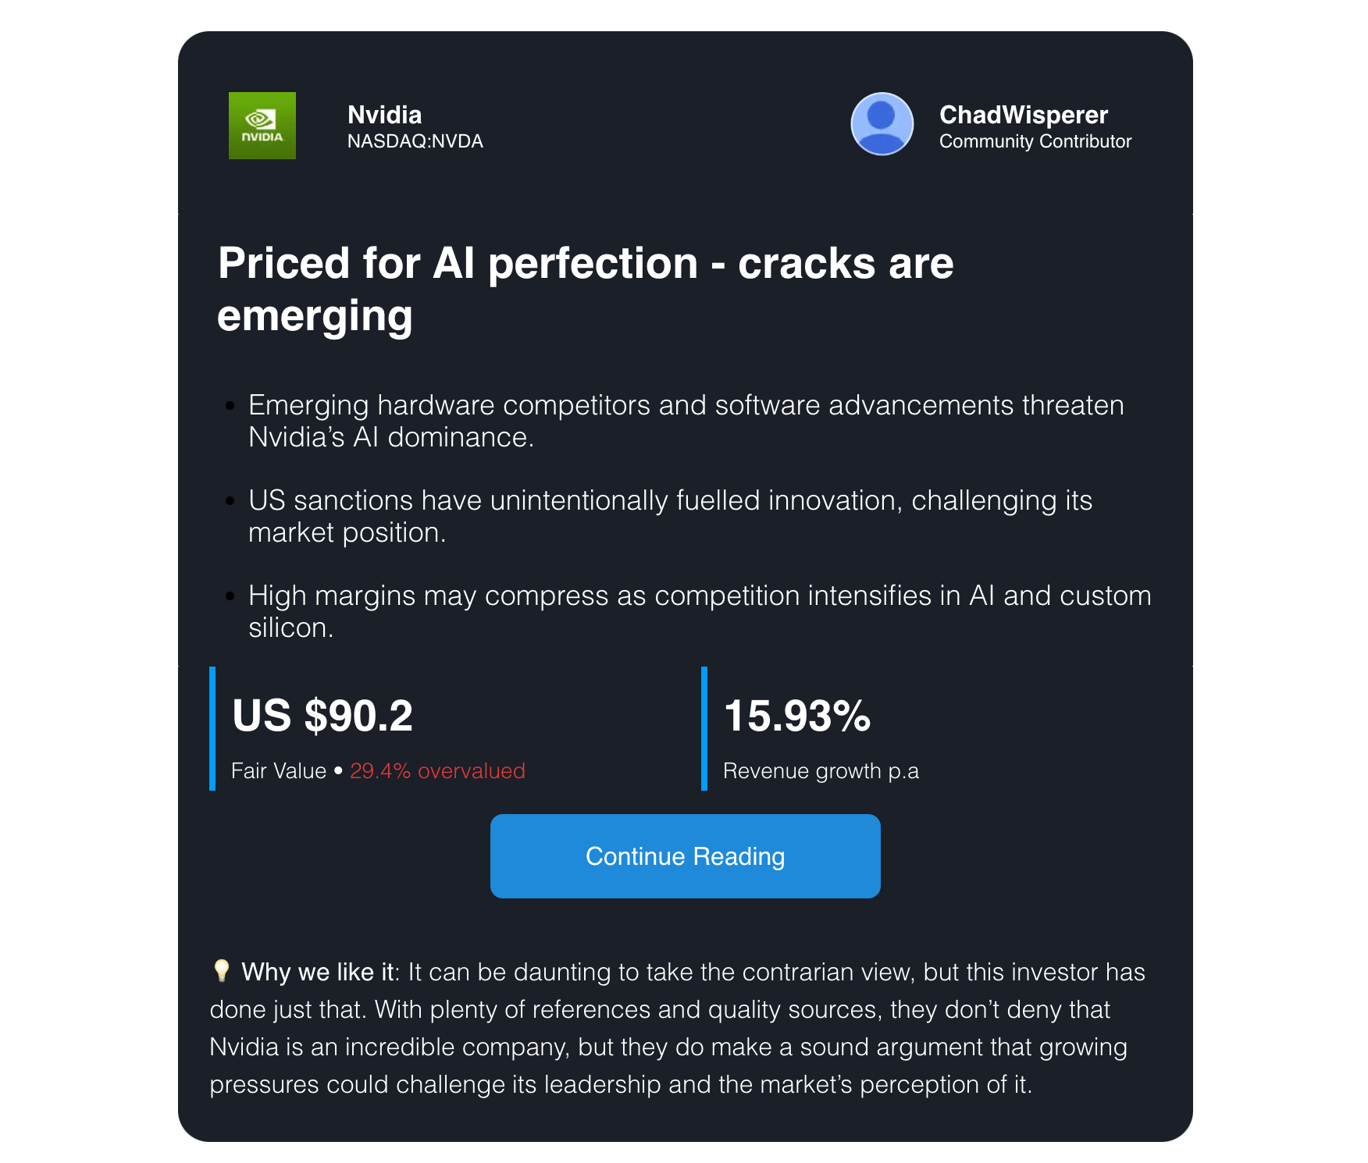Click the blue bar beside the fair value
Image resolution: width=1368 pixels, height=1163 pixels.
click(212, 728)
